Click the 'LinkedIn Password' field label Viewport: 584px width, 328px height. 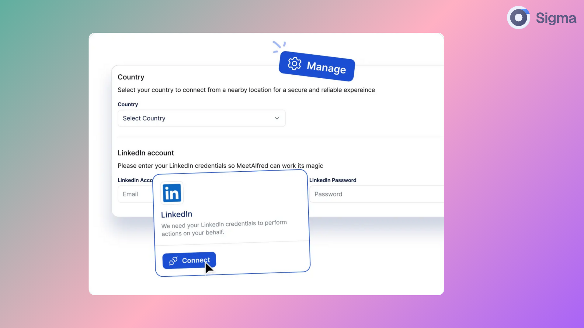pyautogui.click(x=333, y=180)
